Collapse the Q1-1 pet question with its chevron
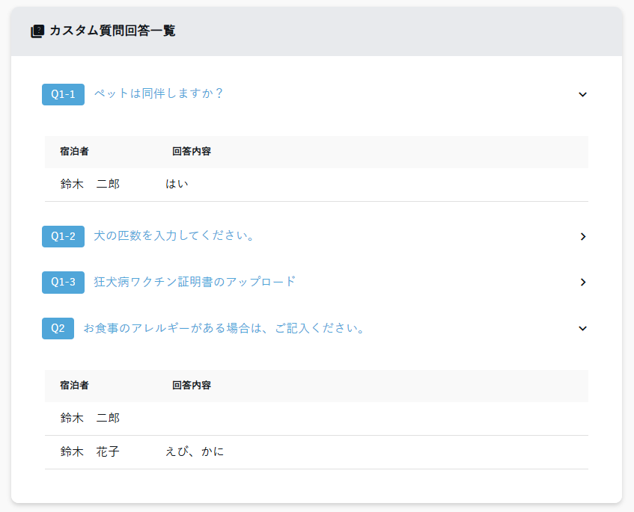 pyautogui.click(x=582, y=94)
